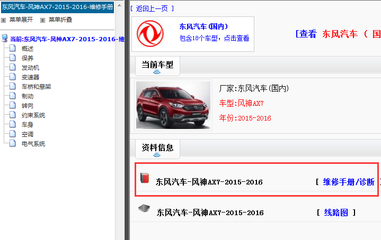Open the 维修手册/诊断 link
The width and height of the screenshot is (381, 240).
coord(349,182)
